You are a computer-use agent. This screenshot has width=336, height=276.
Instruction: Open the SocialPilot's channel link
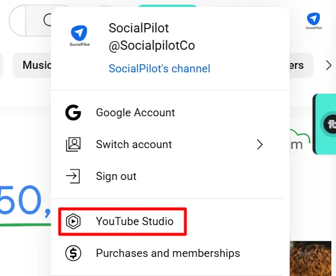point(159,69)
